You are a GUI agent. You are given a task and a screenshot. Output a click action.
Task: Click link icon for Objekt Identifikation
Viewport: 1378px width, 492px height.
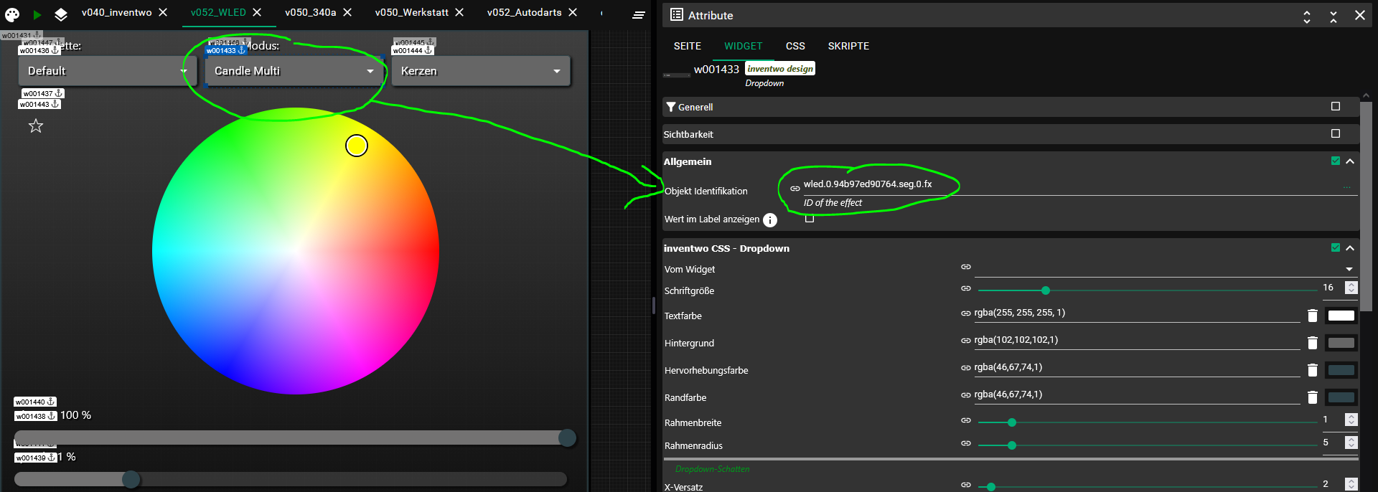pos(795,189)
